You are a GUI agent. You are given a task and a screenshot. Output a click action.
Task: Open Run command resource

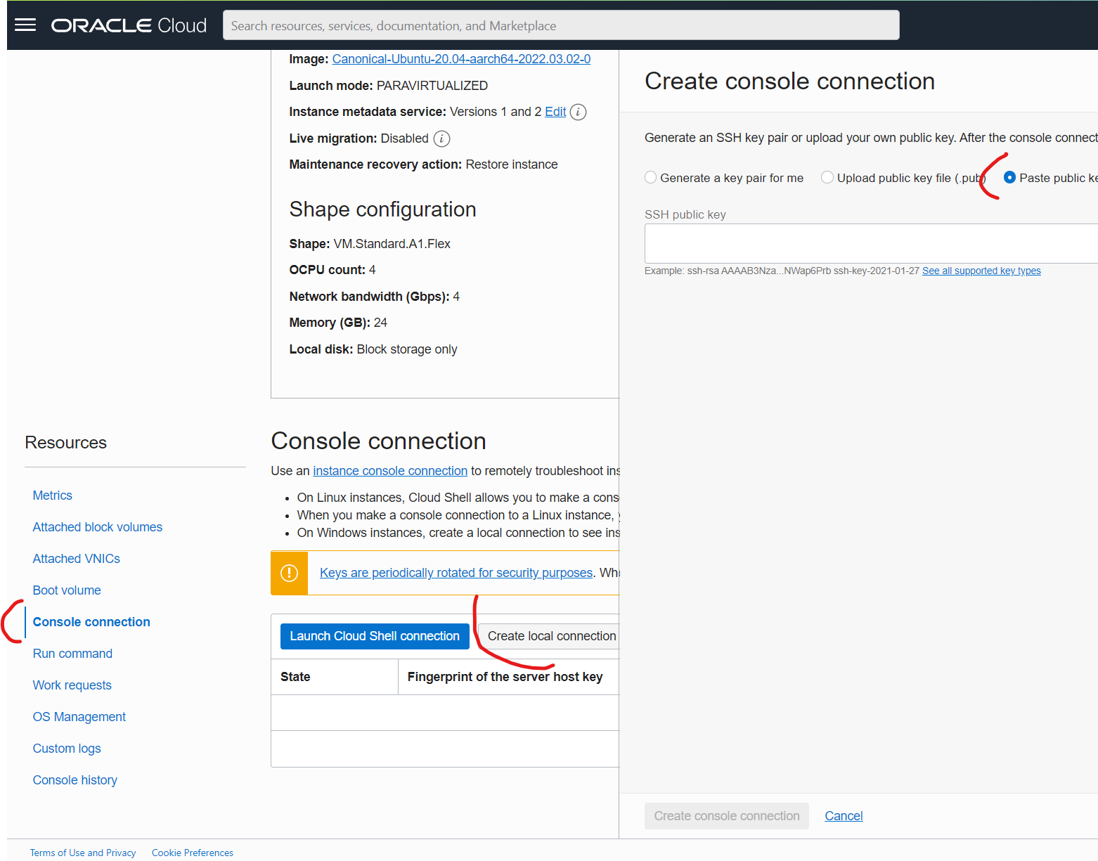72,654
